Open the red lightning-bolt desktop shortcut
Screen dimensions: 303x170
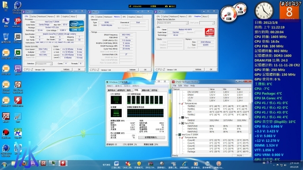tap(18, 102)
